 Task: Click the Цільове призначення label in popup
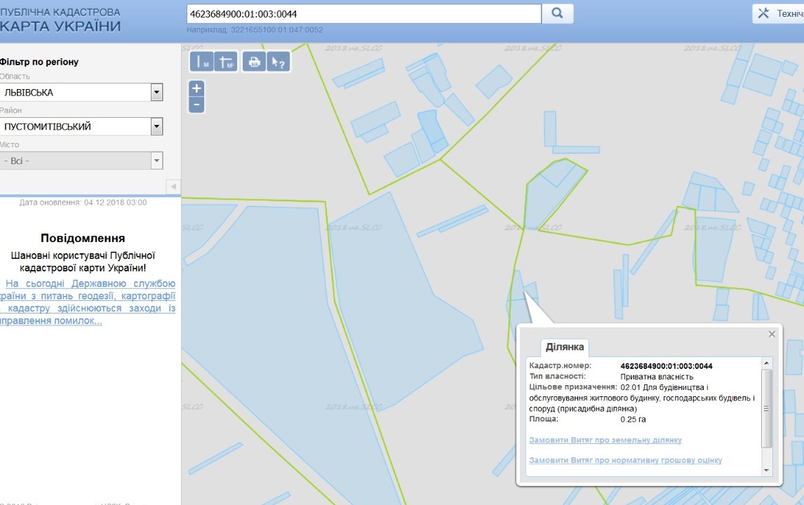pos(572,387)
